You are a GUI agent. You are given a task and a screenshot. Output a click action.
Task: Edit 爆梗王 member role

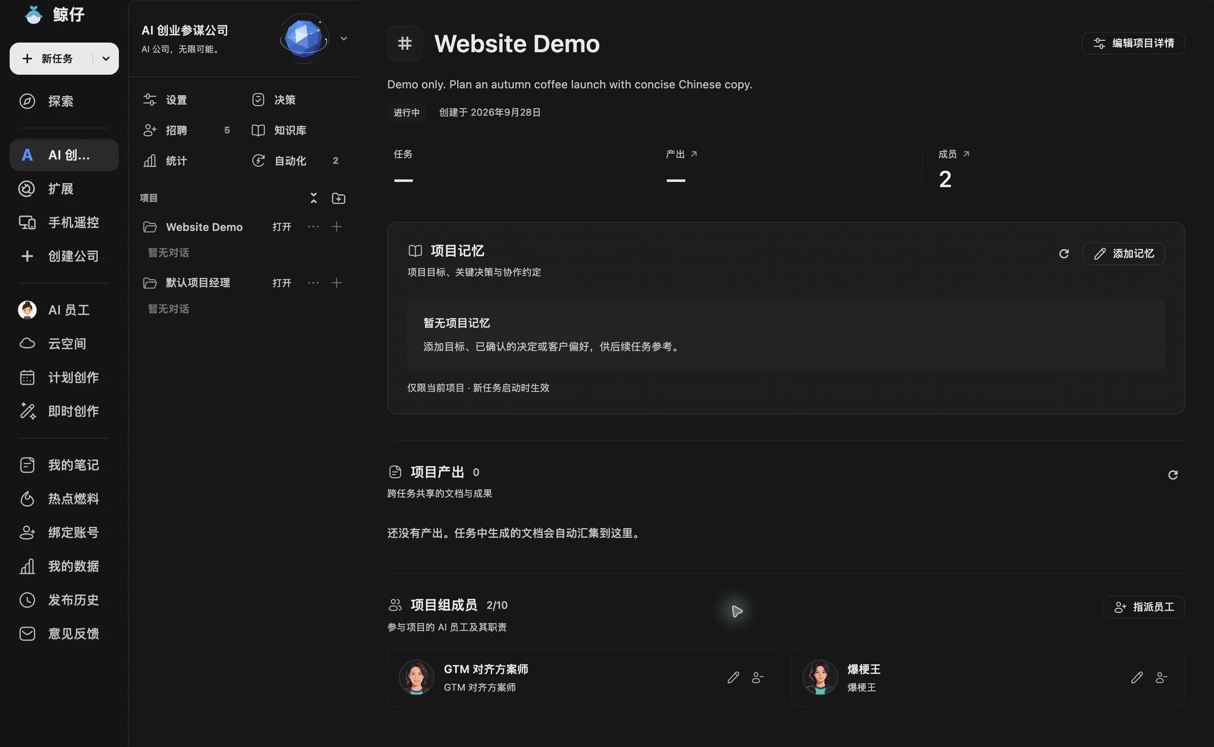pyautogui.click(x=1137, y=677)
